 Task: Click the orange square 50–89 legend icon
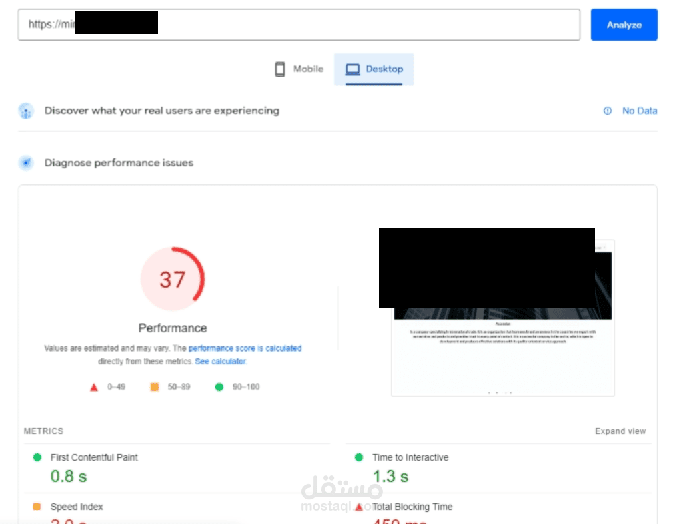tap(154, 387)
